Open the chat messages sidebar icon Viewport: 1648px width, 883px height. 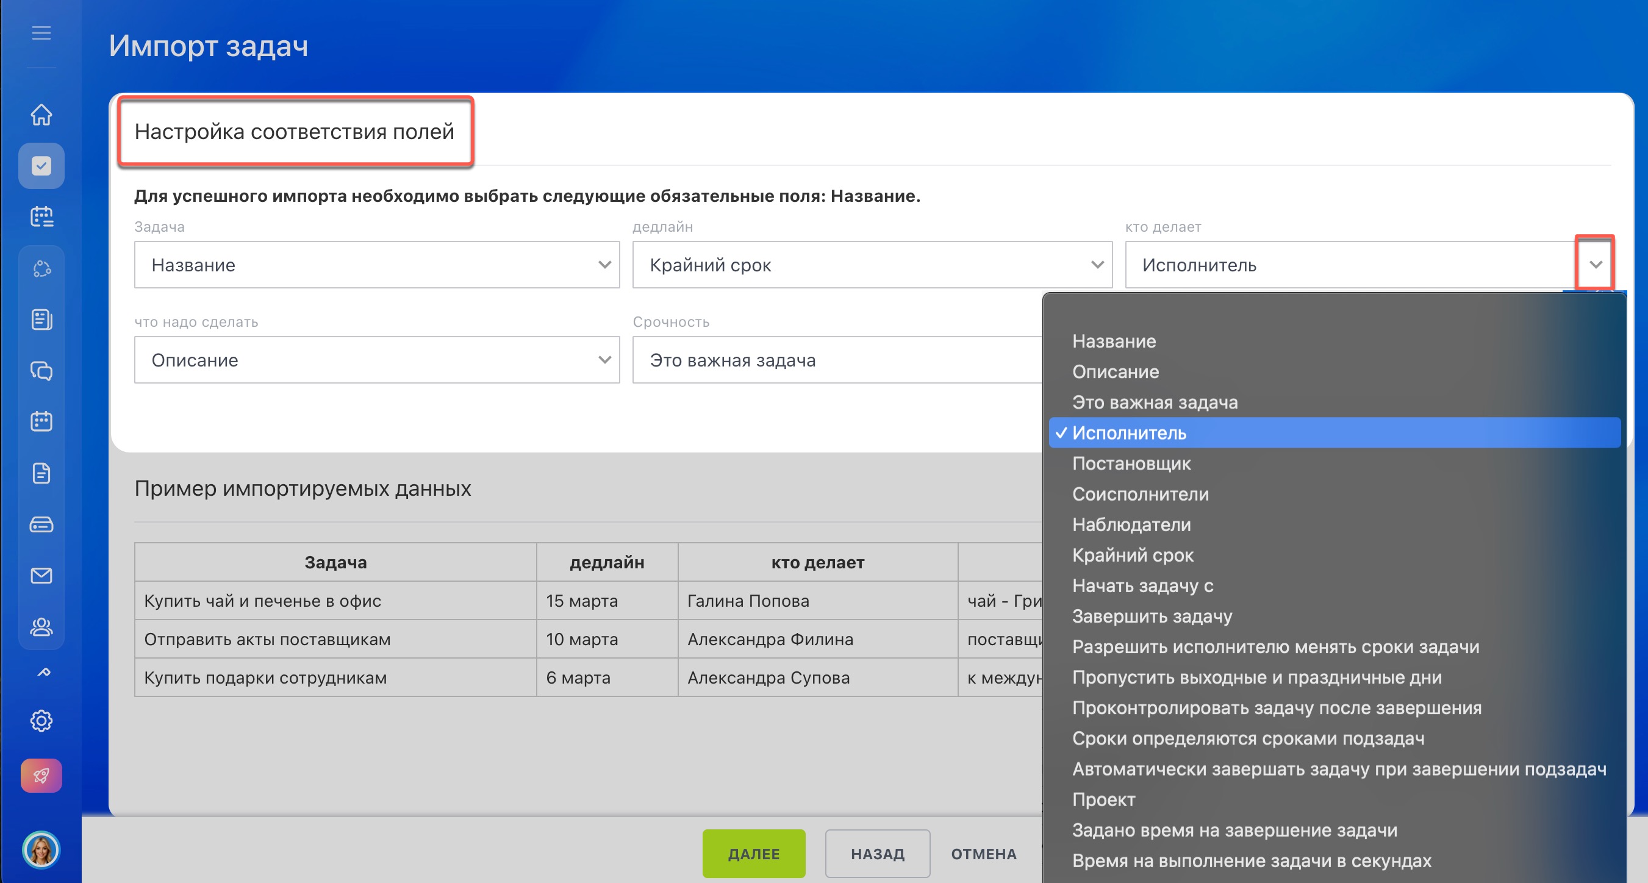click(41, 371)
